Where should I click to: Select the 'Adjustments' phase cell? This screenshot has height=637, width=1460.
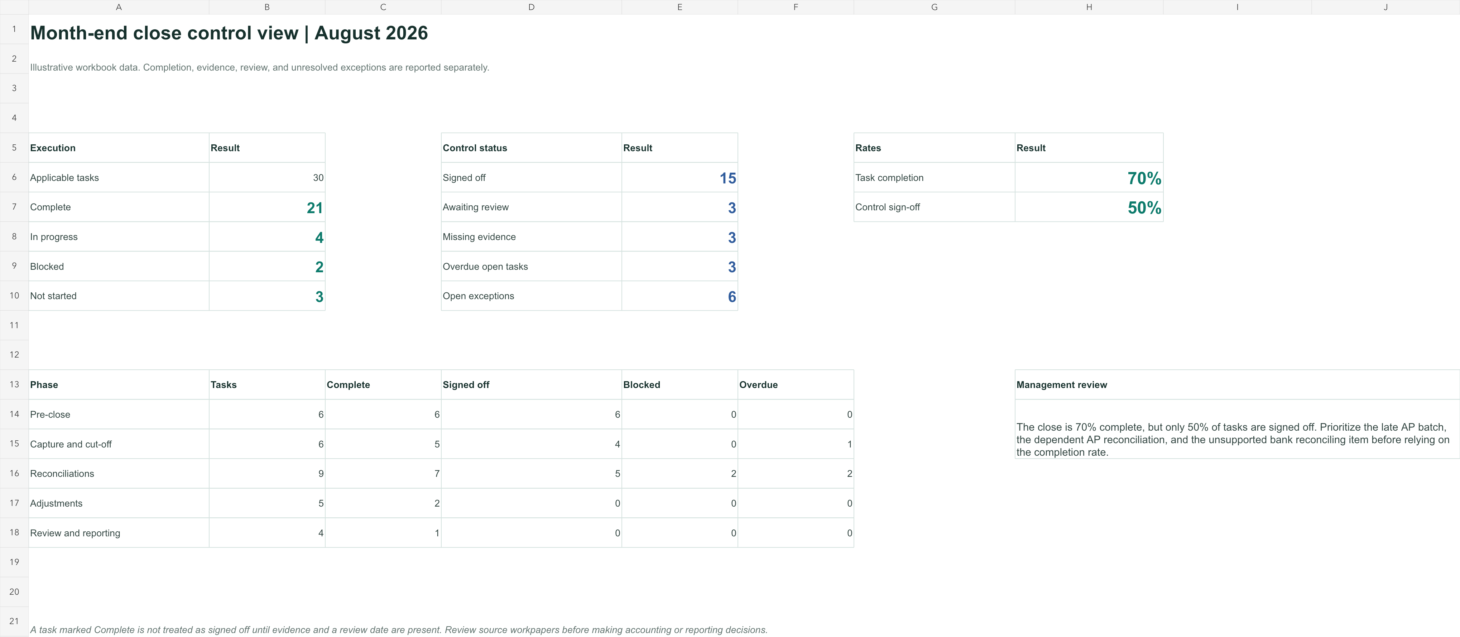pos(119,503)
